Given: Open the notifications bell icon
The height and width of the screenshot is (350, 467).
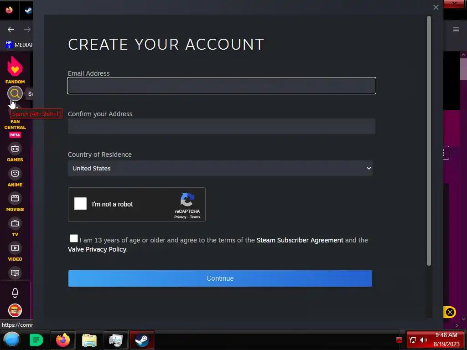Looking at the screenshot, I should [15, 293].
